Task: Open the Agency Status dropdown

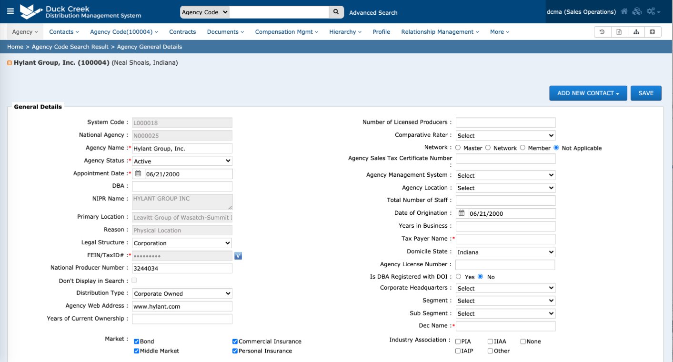Action: [x=182, y=161]
